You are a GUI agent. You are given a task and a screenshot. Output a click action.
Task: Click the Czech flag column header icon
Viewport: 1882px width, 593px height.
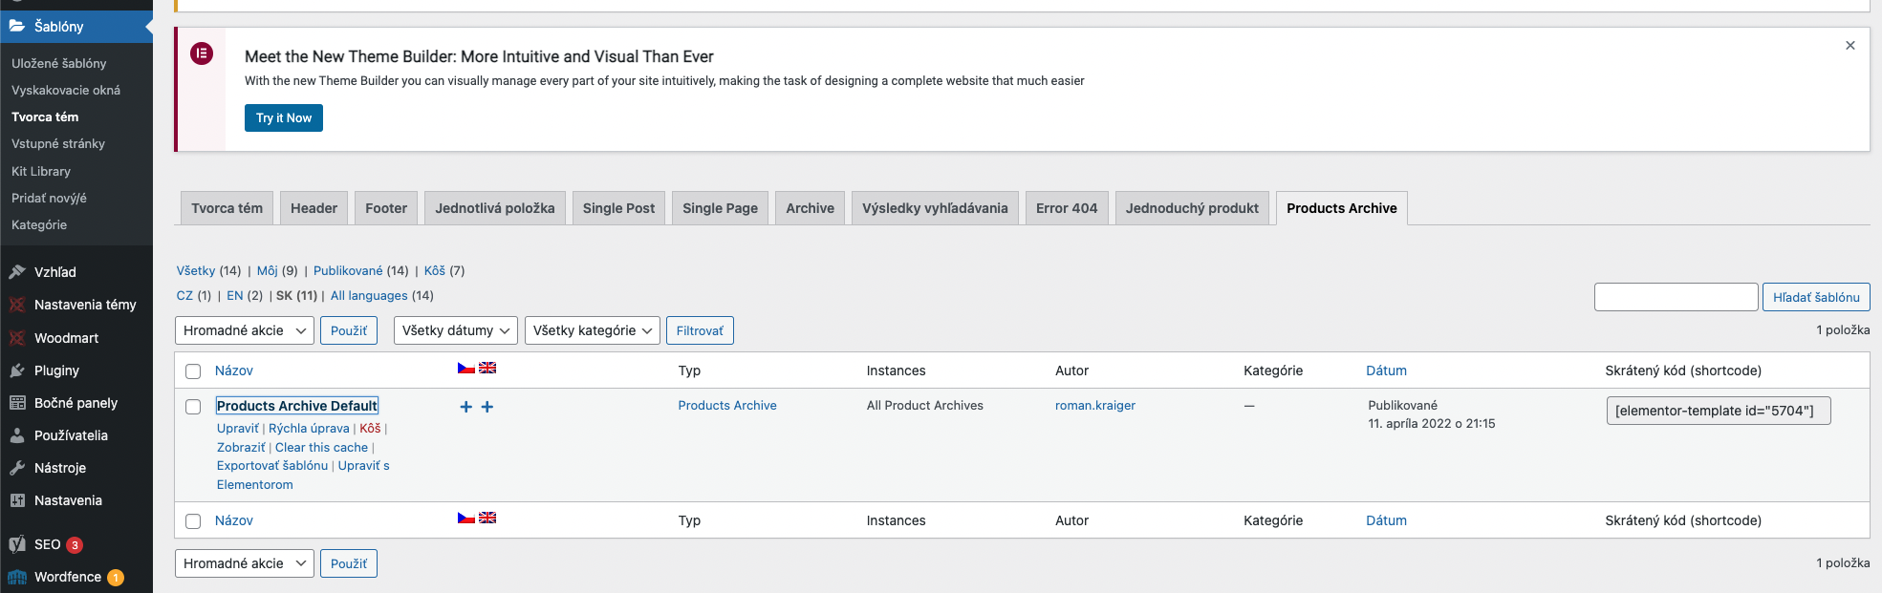click(x=466, y=368)
